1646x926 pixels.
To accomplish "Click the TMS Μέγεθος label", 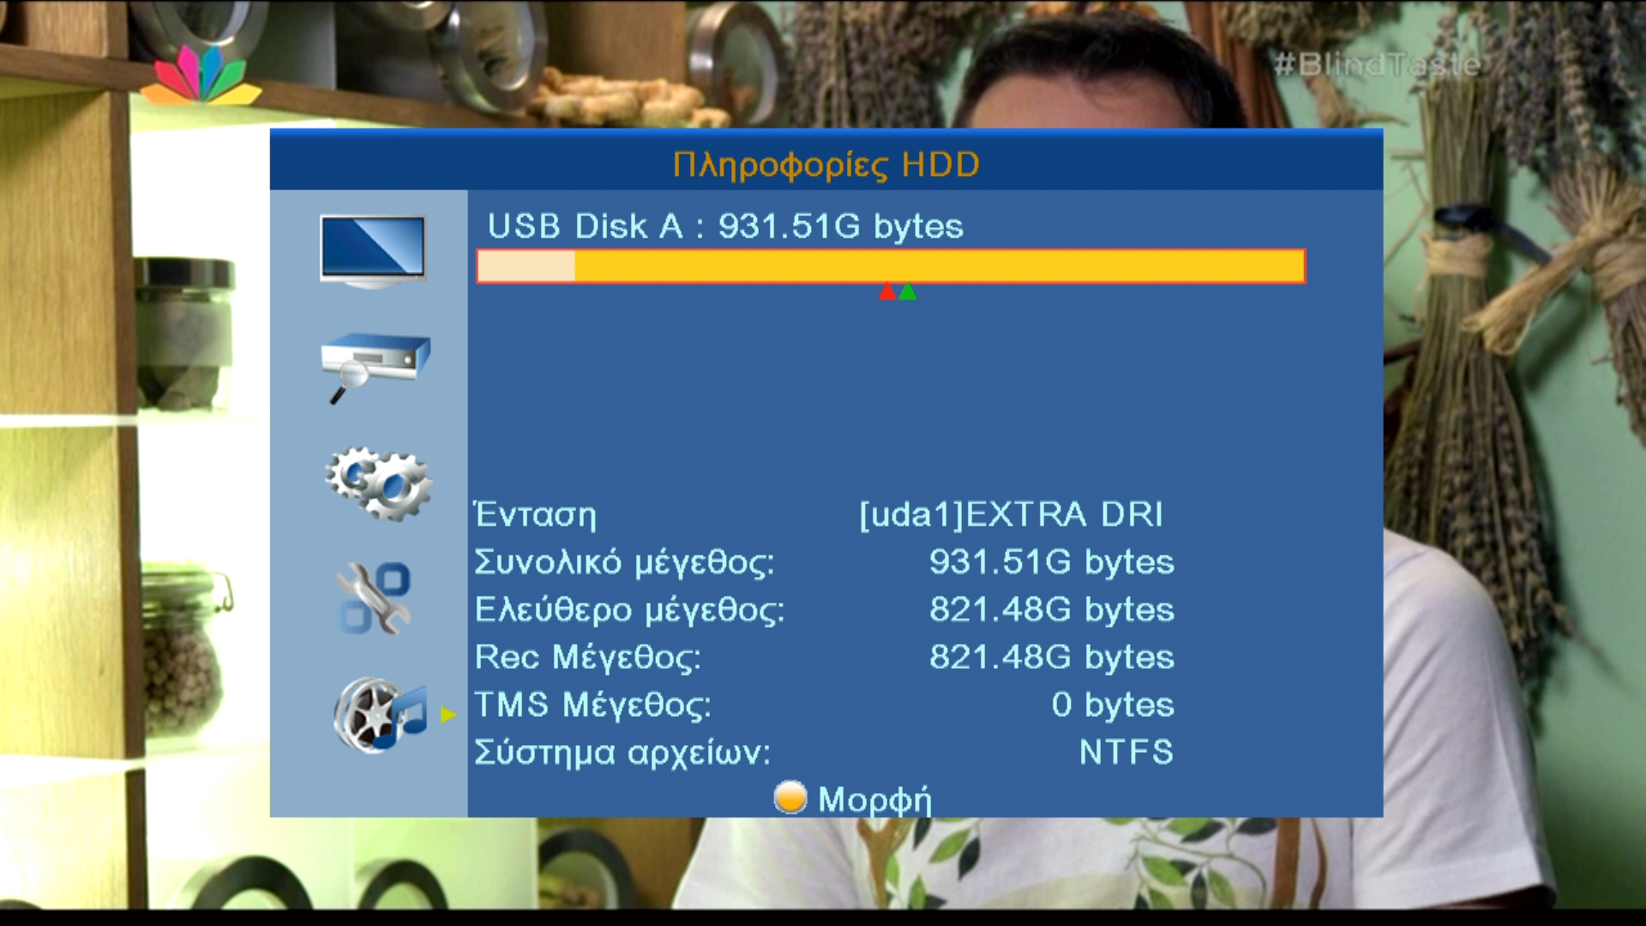I will [x=593, y=705].
